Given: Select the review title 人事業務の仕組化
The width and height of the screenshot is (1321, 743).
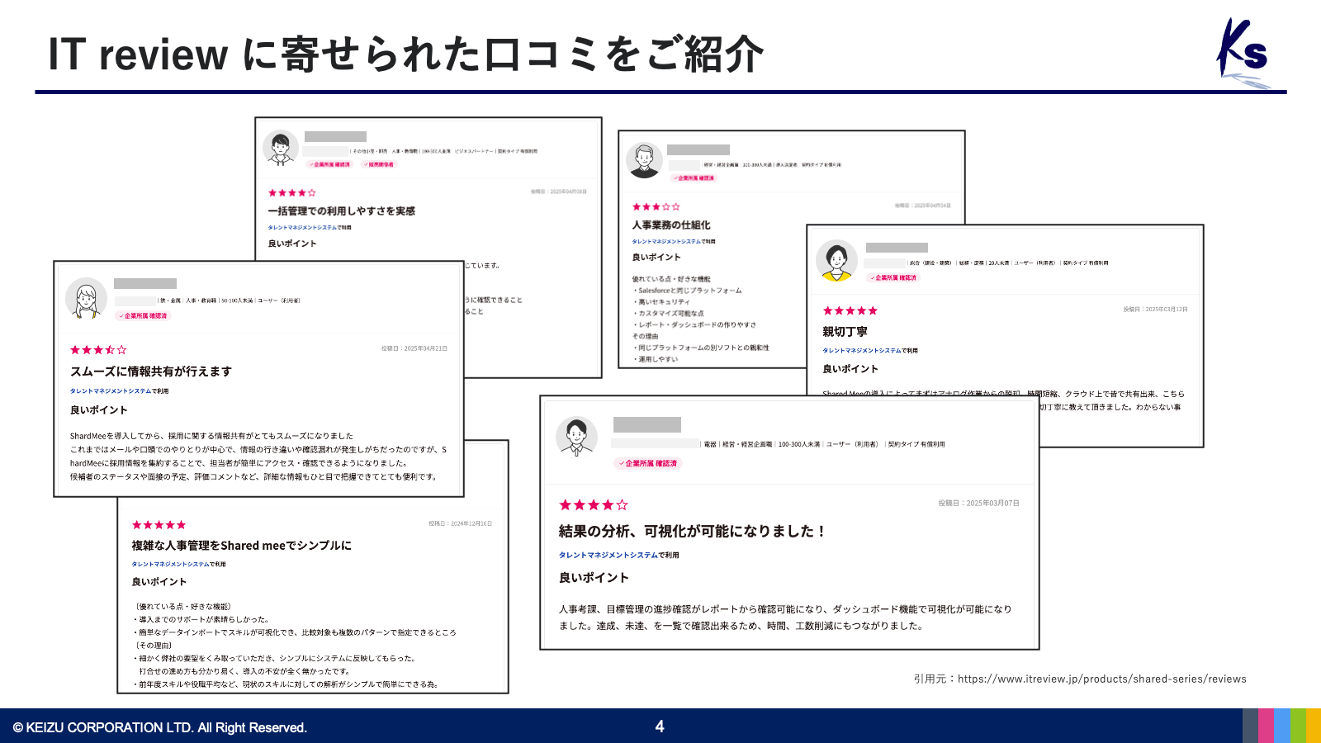Looking at the screenshot, I should pyautogui.click(x=670, y=225).
